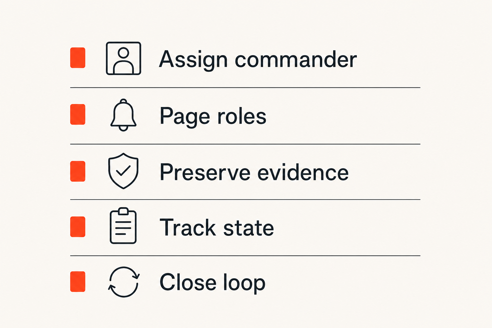This screenshot has height=328, width=492.
Task: Open the Page roles item
Action: tap(213, 117)
